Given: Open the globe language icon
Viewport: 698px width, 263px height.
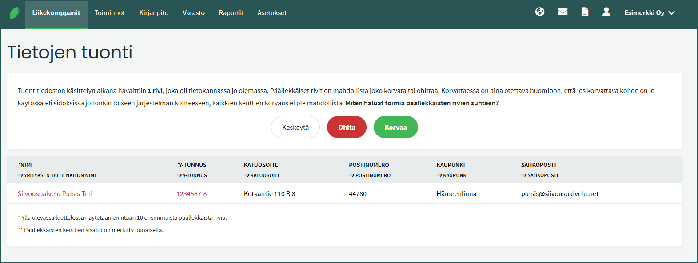Looking at the screenshot, I should pos(540,12).
